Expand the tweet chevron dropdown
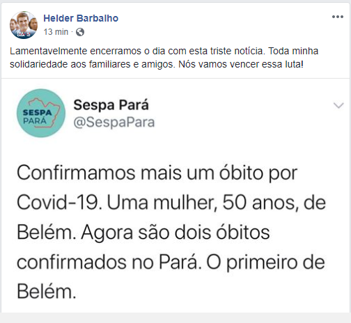The width and height of the screenshot is (351, 323). [338, 105]
